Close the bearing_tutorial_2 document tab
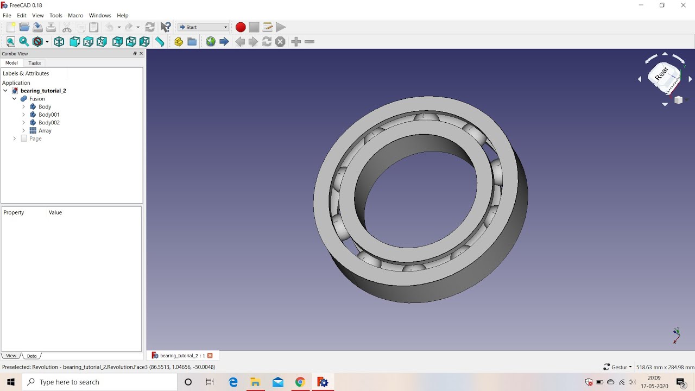 [210, 356]
